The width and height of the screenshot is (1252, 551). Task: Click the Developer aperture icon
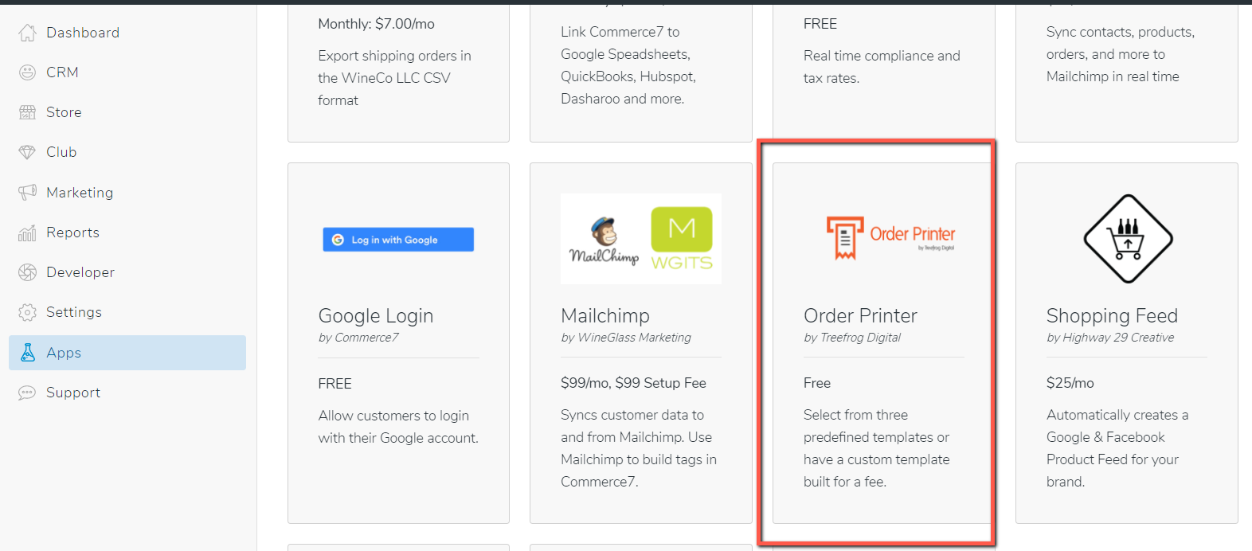pyautogui.click(x=28, y=272)
